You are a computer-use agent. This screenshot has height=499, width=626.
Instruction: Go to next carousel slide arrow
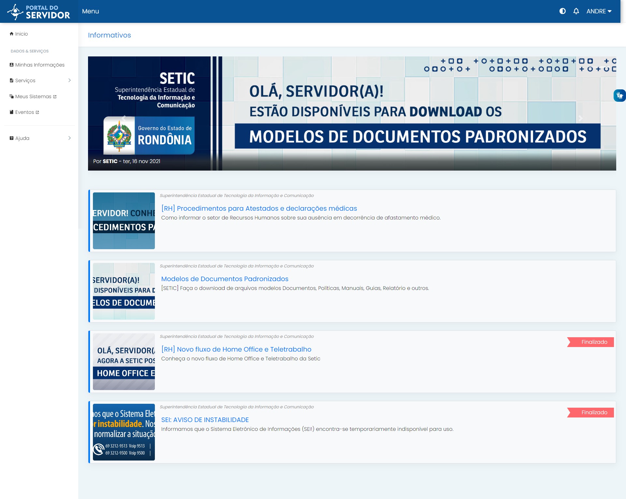580,118
